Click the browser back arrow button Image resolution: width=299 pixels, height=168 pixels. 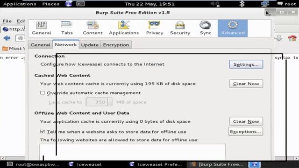point(7,38)
